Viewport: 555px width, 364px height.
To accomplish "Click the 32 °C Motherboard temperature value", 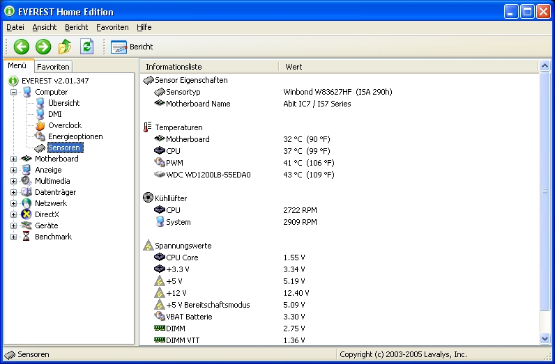I will pos(307,139).
